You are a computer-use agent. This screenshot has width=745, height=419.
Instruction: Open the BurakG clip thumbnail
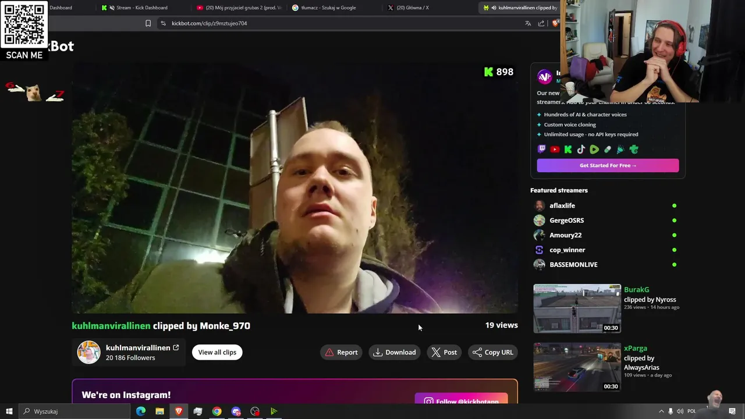click(x=577, y=308)
